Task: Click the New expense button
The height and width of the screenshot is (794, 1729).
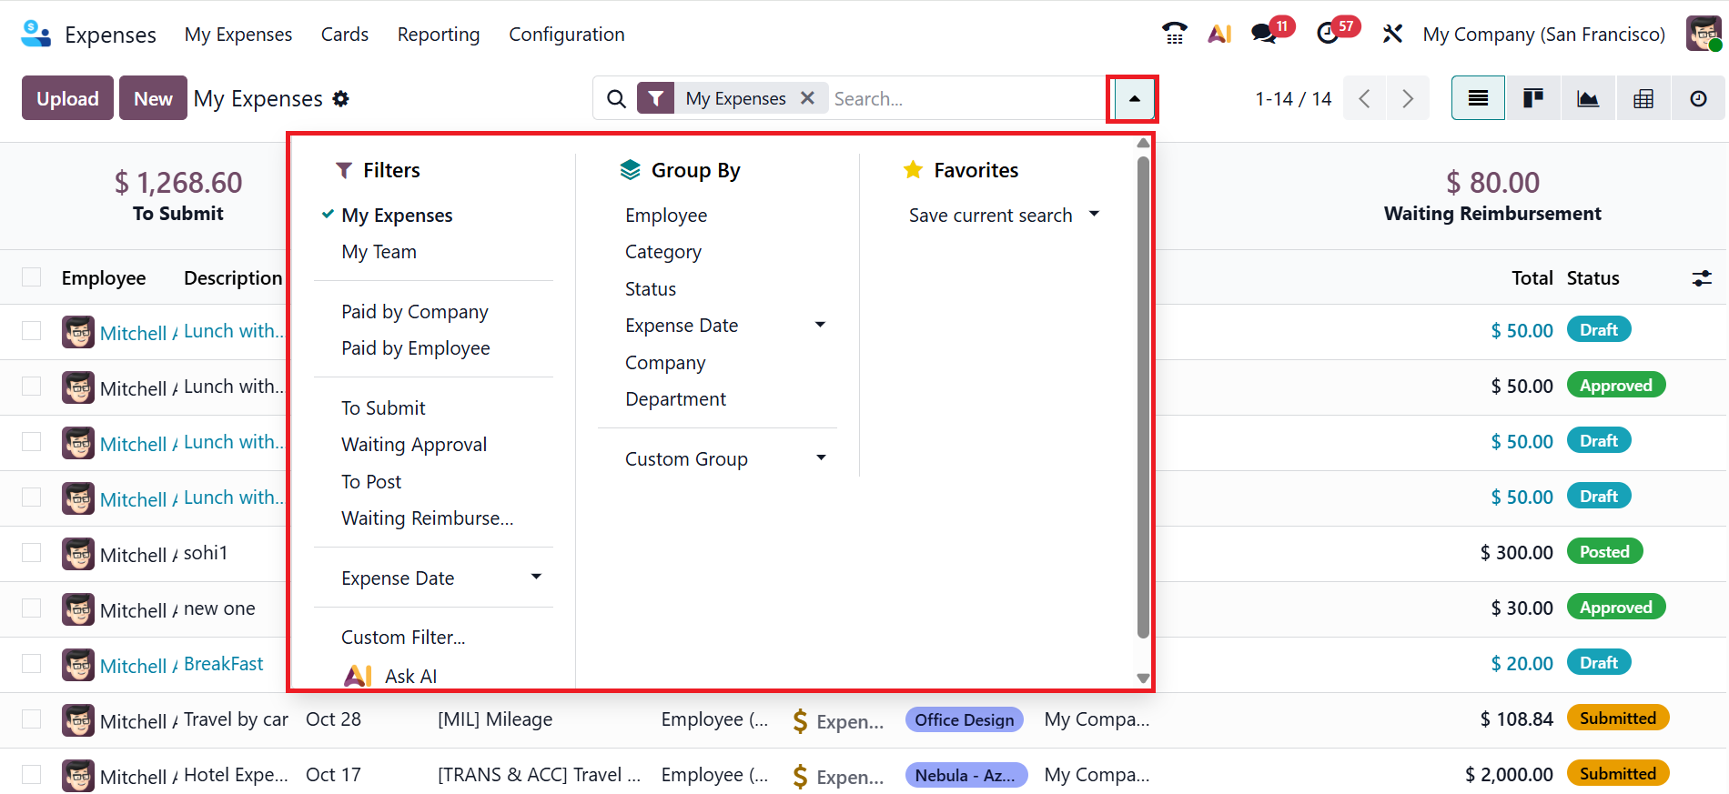Action: tap(153, 98)
